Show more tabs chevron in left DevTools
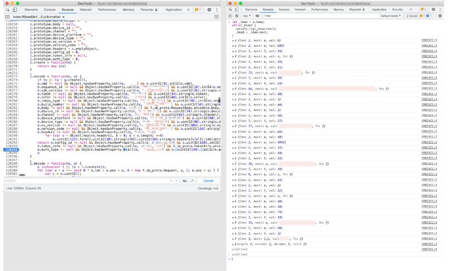 tap(189, 10)
